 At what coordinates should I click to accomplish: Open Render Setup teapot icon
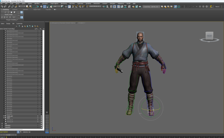[133, 7]
